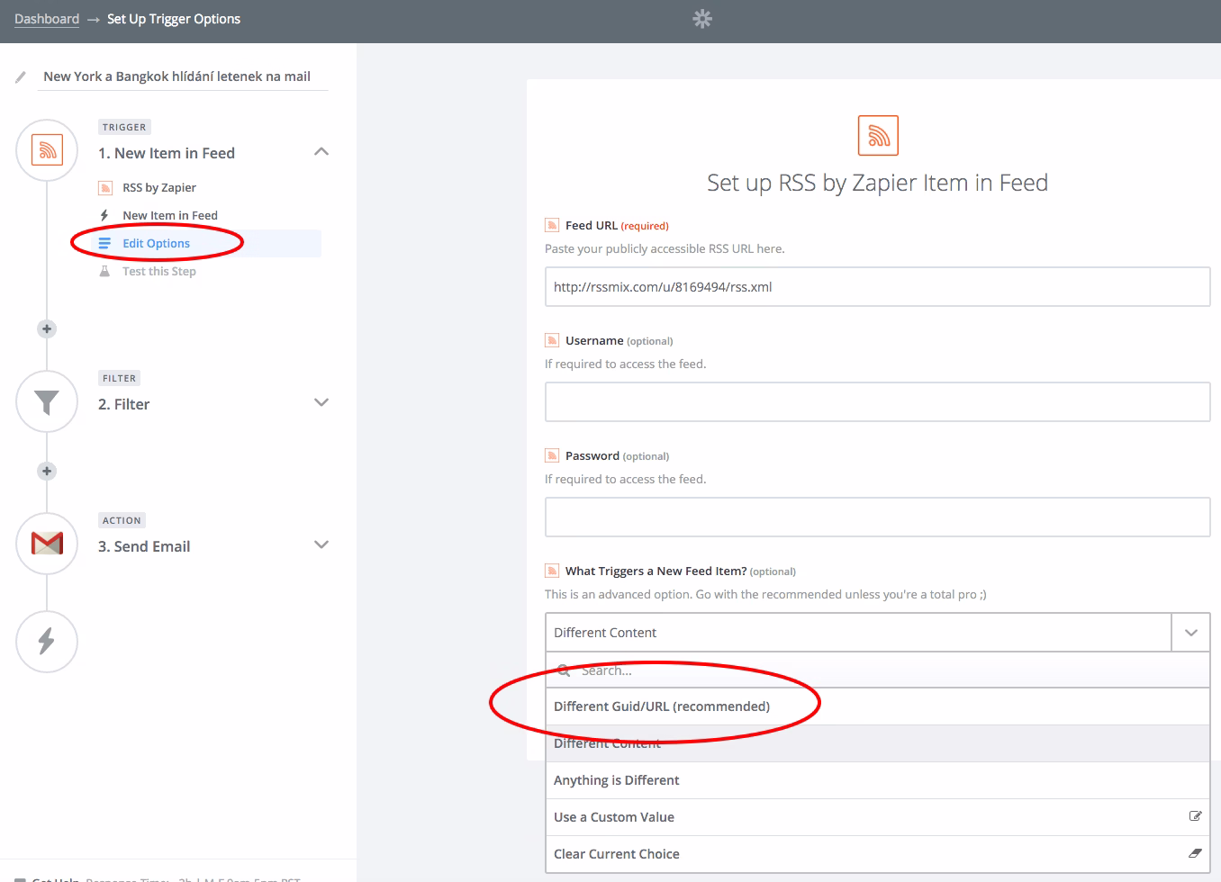Image resolution: width=1221 pixels, height=882 pixels.
Task: Select Use a Custom Value option
Action: 614,817
